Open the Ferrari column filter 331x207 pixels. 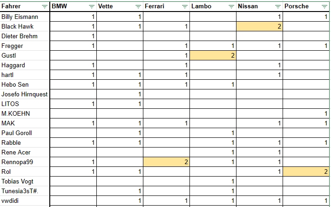click(x=184, y=6)
